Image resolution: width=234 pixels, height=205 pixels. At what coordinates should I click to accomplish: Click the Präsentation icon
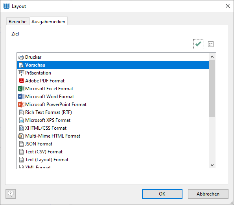tap(21, 73)
